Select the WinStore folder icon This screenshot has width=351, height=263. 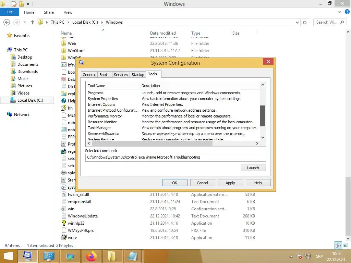63,51
